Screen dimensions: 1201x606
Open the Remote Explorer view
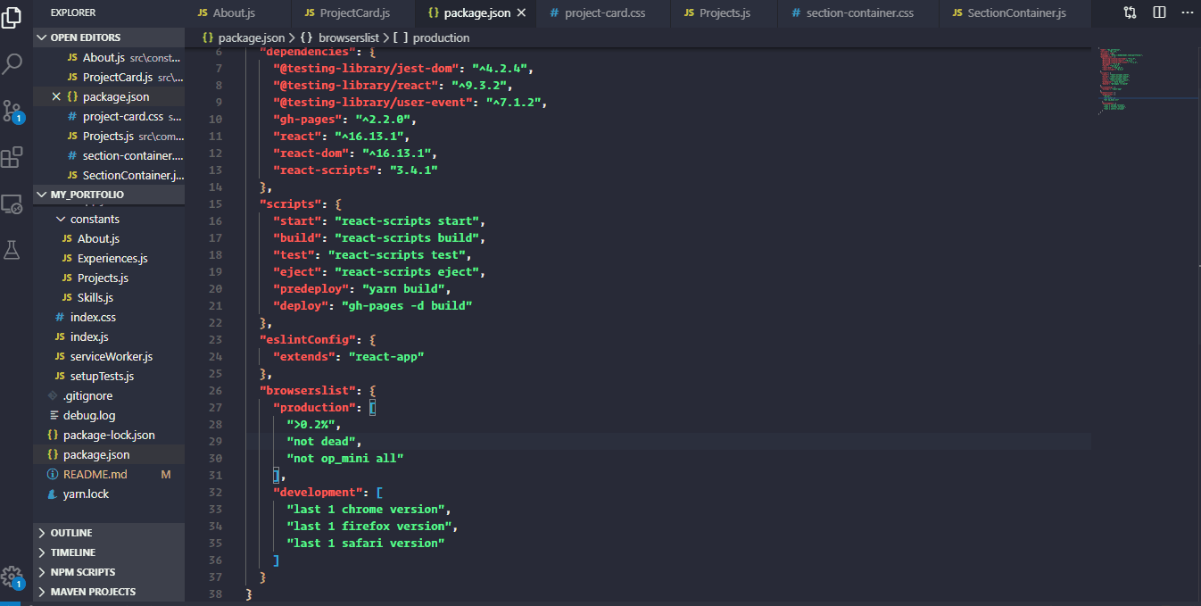coord(12,204)
